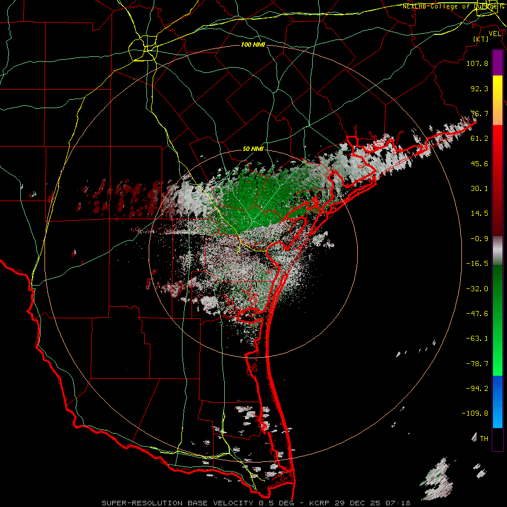507x507 pixels.
Task: Click the -47.6 legend value
Action: [477, 314]
